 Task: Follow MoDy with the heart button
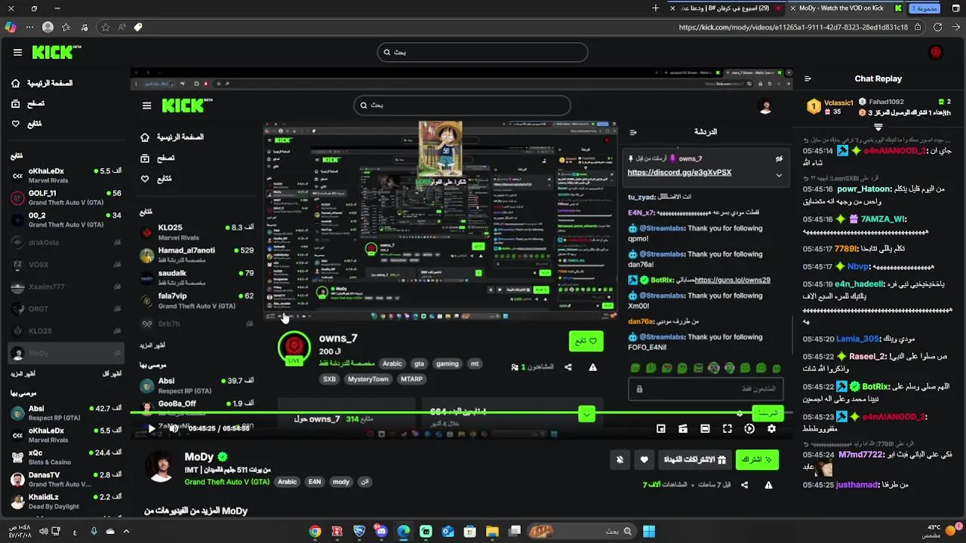click(x=644, y=459)
